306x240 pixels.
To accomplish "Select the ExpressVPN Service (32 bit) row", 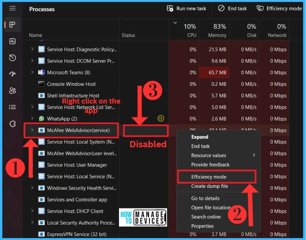I will click(156, 234).
